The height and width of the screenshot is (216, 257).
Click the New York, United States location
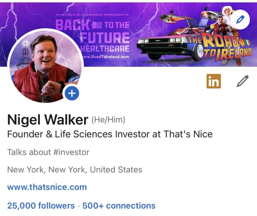[x=75, y=170]
